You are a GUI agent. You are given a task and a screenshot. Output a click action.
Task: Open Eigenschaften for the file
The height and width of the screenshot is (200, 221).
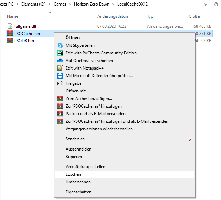[125, 192]
